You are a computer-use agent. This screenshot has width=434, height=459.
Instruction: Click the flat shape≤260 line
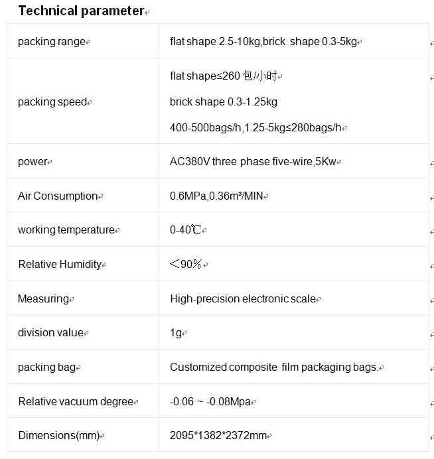point(224,76)
